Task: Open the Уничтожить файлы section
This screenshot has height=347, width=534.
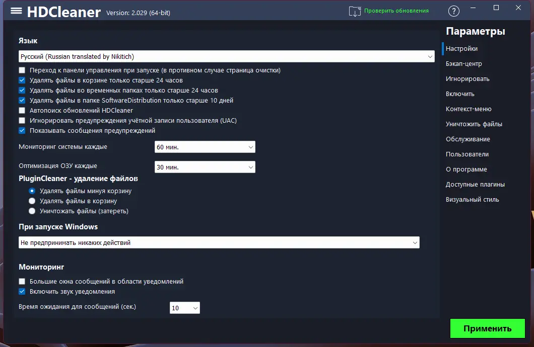Action: [474, 124]
